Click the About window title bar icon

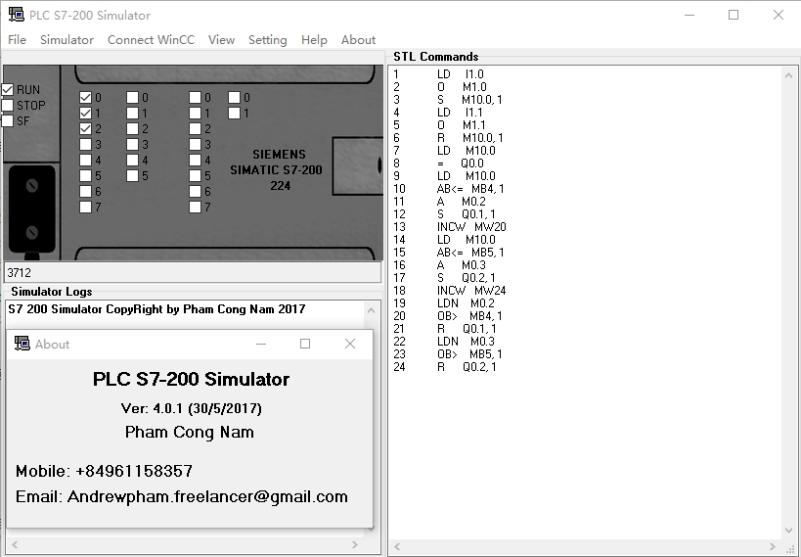coord(22,344)
